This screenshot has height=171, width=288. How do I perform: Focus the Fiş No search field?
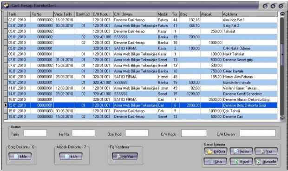(x=84, y=133)
